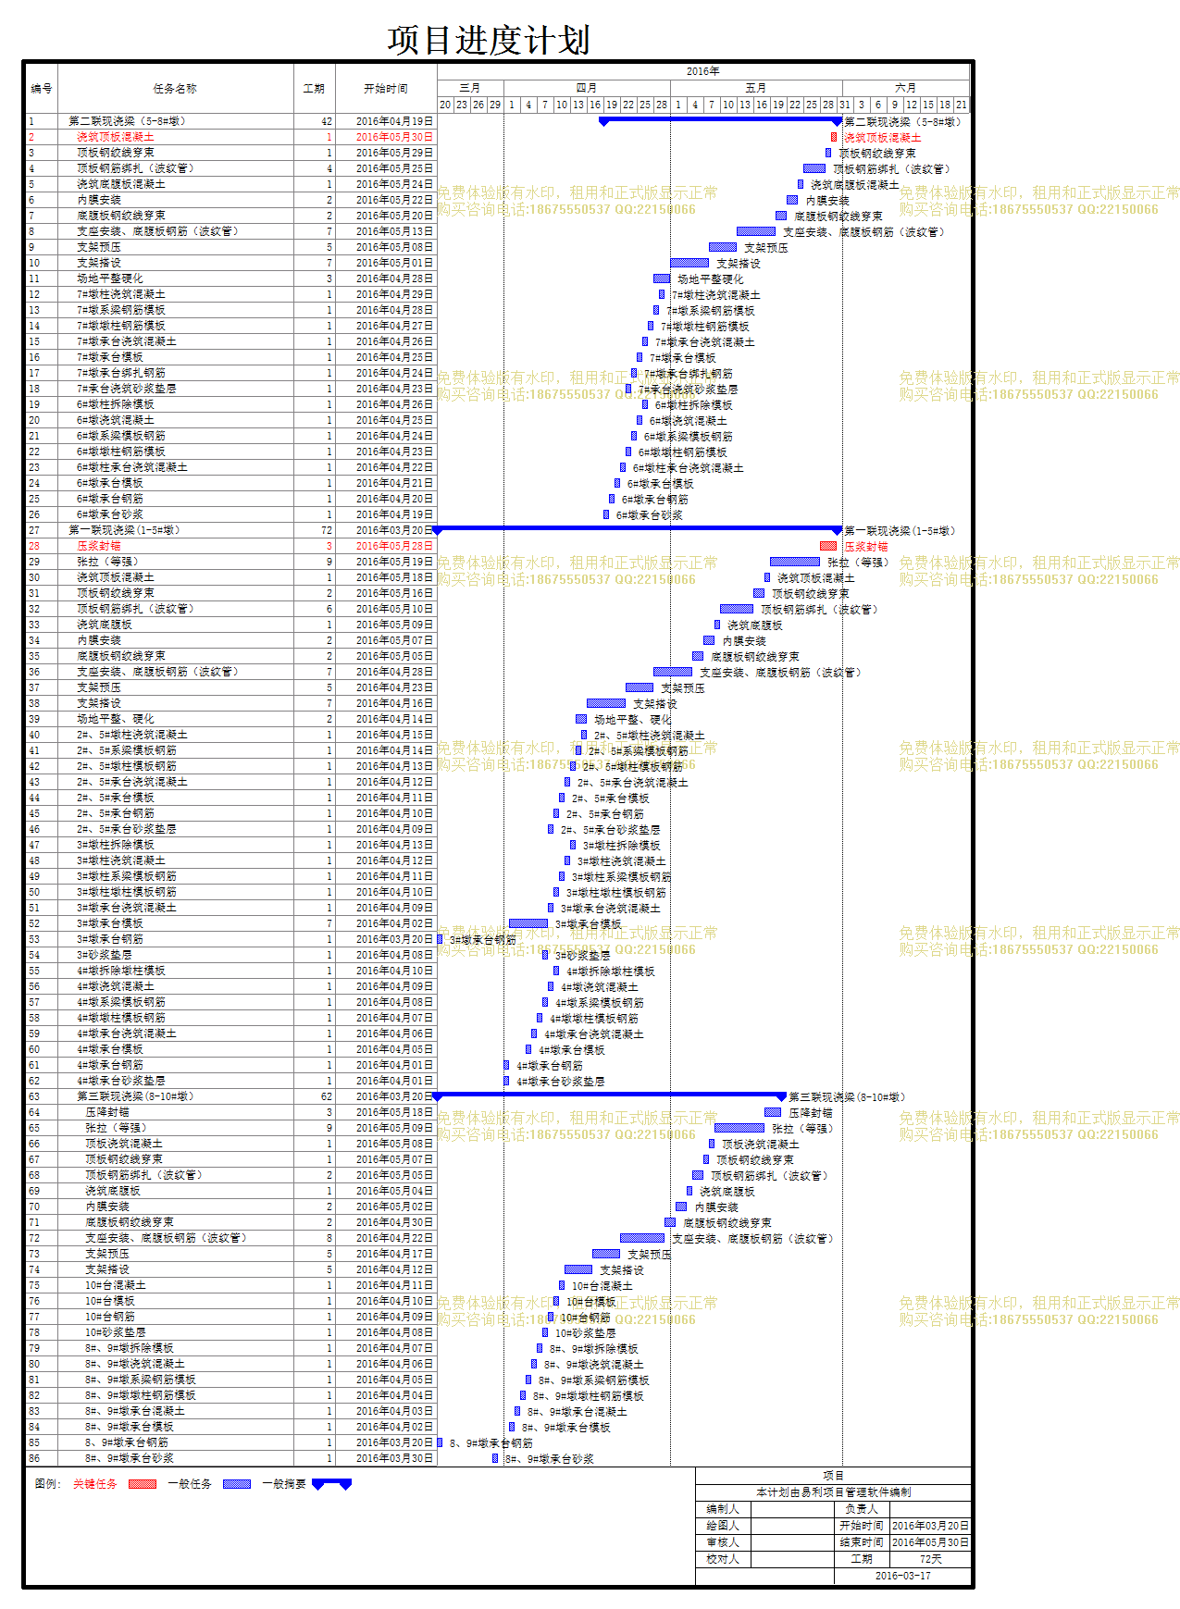Click Gantt bar for row 72 支座安装
The width and height of the screenshot is (1180, 1609).
(642, 1238)
